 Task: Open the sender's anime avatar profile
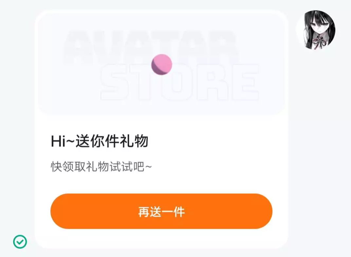[x=316, y=30]
